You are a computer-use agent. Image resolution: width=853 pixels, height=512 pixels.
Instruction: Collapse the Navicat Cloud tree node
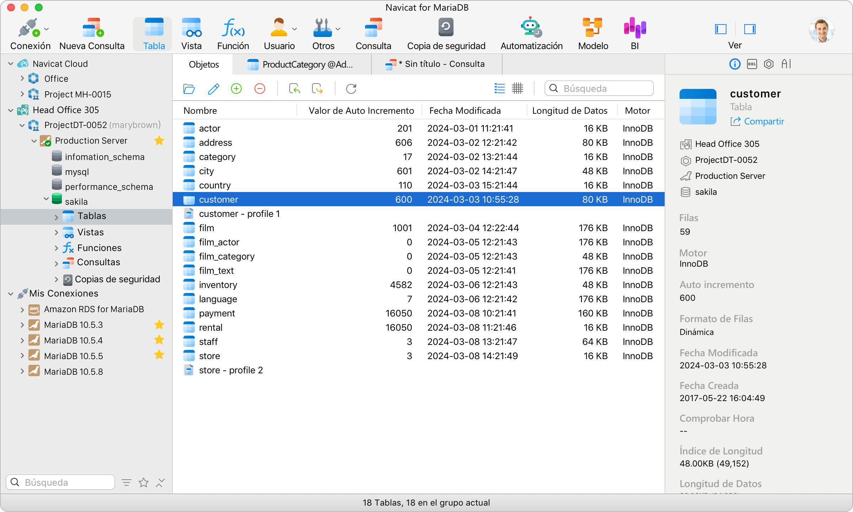click(11, 64)
